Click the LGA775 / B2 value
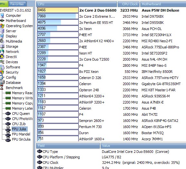Screen dimensions: 186x169 coord(112,157)
